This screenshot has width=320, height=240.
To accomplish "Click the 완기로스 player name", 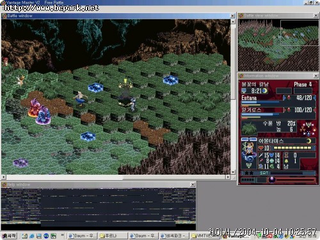I will point(252,110).
